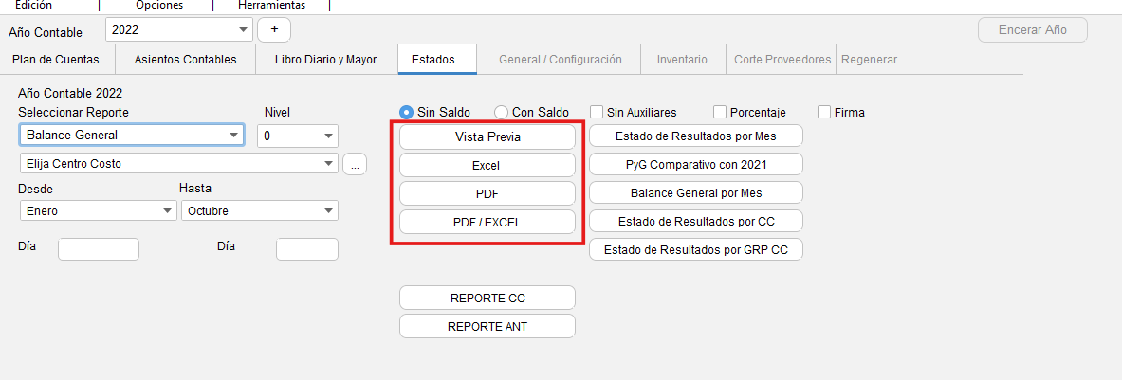Select the Con Saldo radio option
Viewport: 1122px width, 380px height.
click(x=502, y=112)
